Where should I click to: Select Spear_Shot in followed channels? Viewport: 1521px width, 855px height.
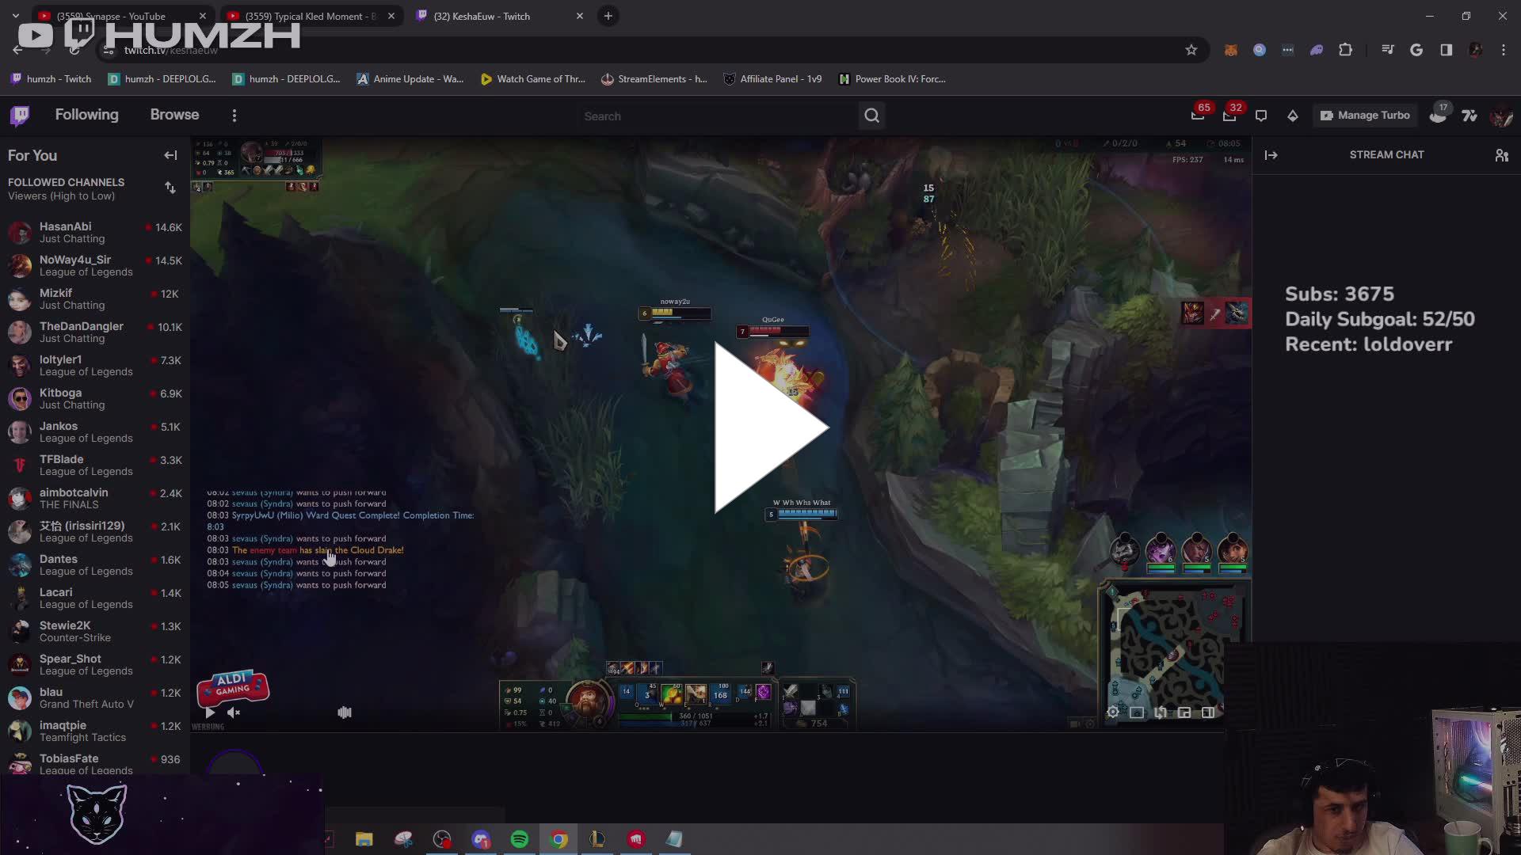(x=95, y=664)
